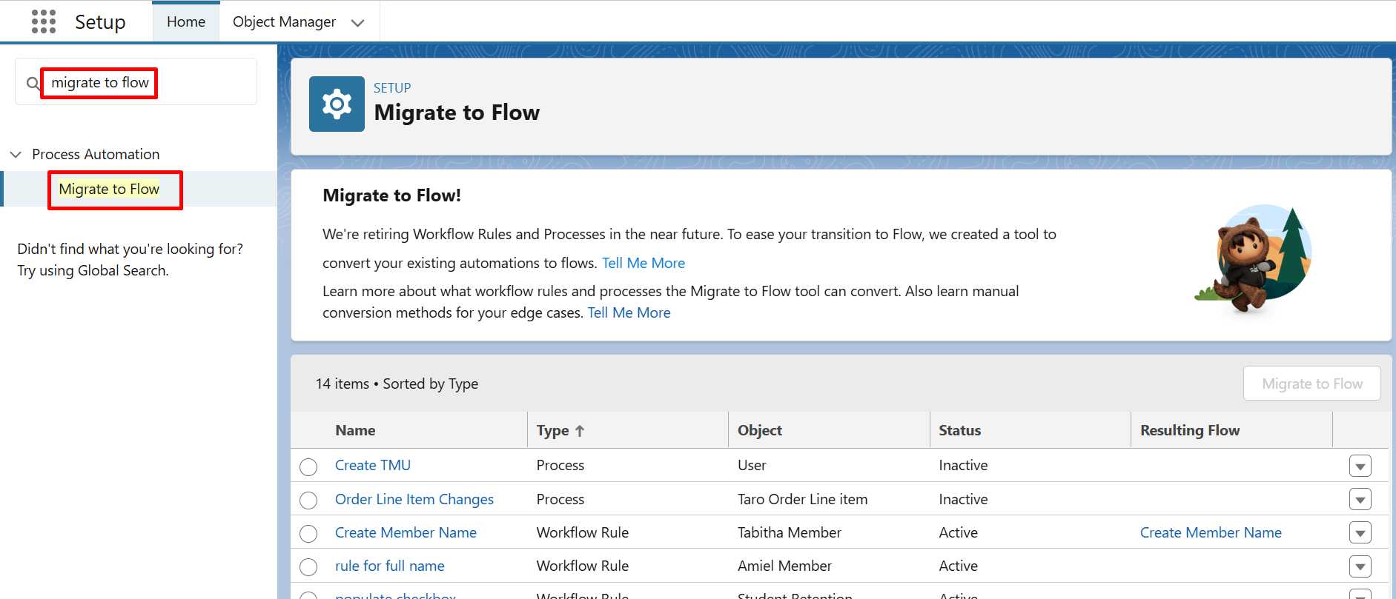Sort by the Type column header
This screenshot has width=1396, height=599.
(553, 430)
